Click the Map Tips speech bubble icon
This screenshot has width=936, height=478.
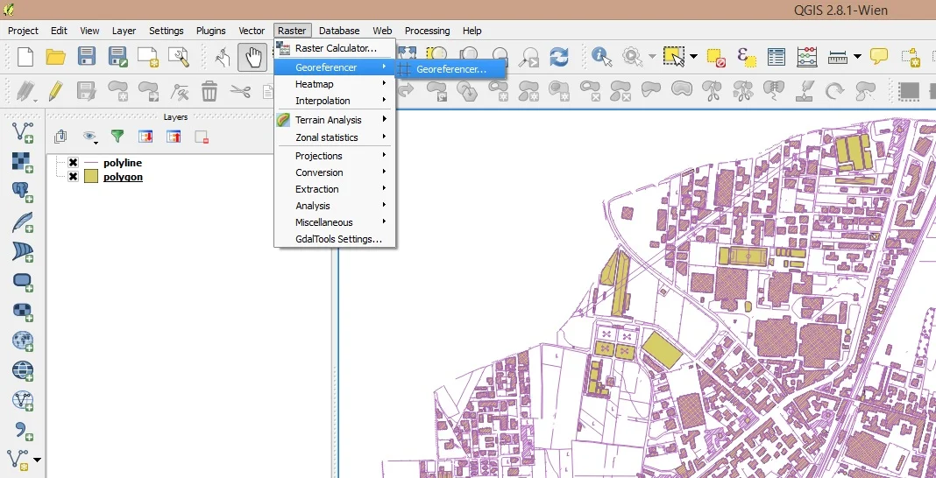tap(879, 56)
